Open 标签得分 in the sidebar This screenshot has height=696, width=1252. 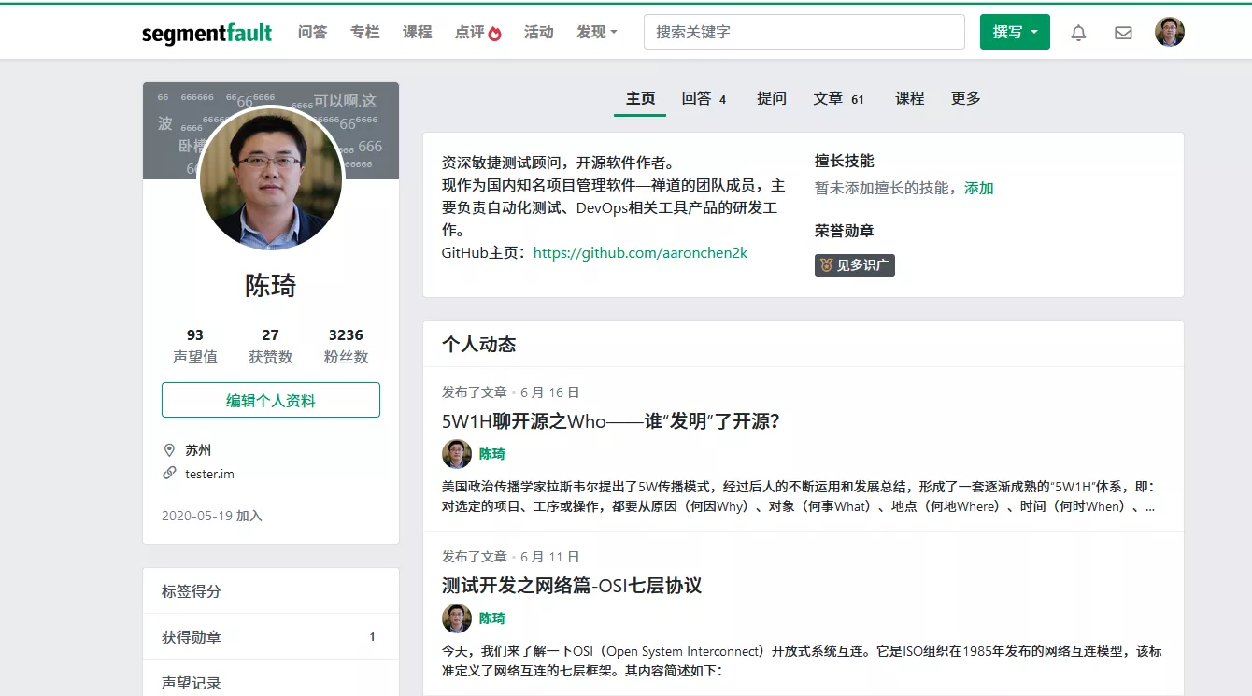(271, 591)
